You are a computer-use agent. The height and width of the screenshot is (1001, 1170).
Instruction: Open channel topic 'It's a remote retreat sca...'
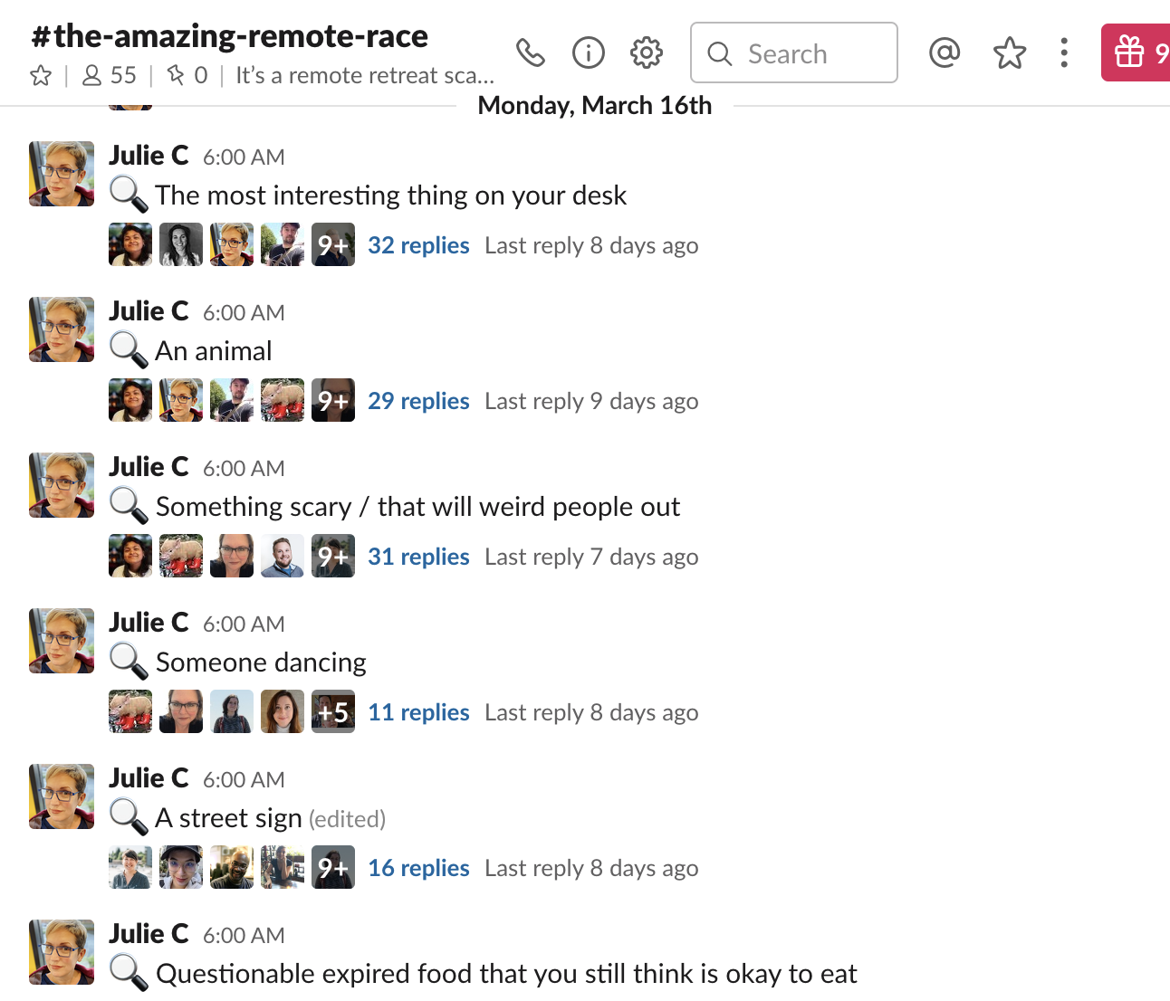pos(365,75)
